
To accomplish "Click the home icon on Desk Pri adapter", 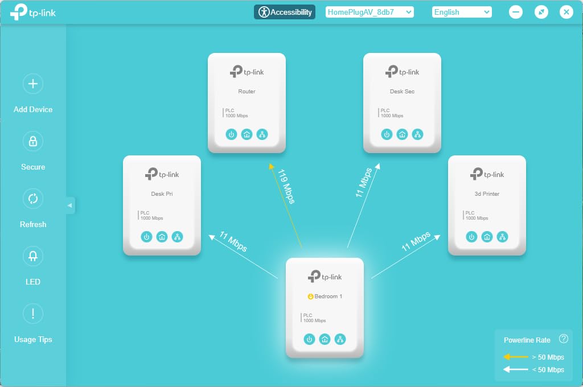I will click(162, 237).
